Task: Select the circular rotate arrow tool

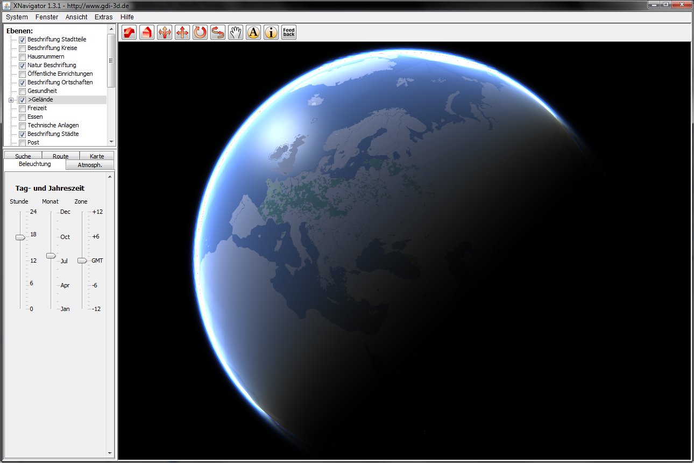Action: pos(200,32)
